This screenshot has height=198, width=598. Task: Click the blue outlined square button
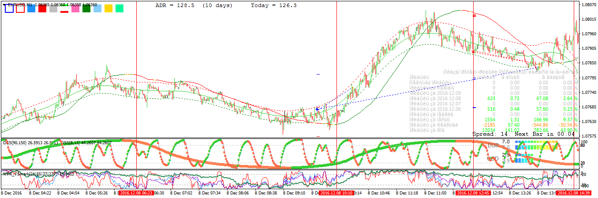[x=8, y=8]
